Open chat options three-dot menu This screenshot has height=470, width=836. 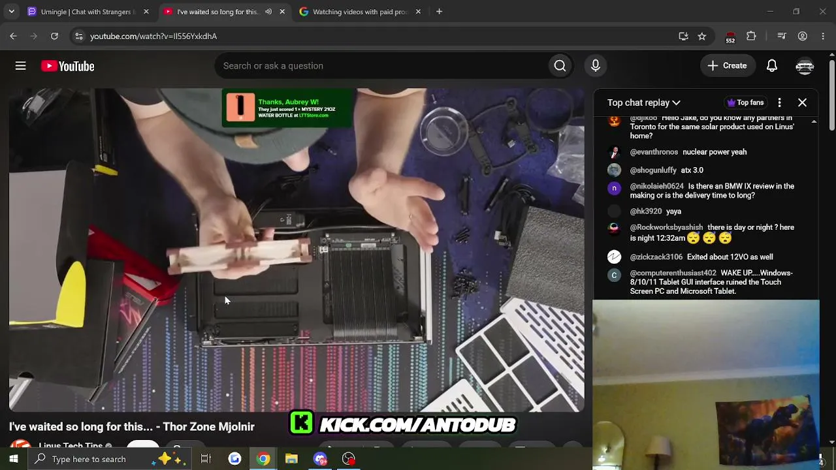[779, 102]
